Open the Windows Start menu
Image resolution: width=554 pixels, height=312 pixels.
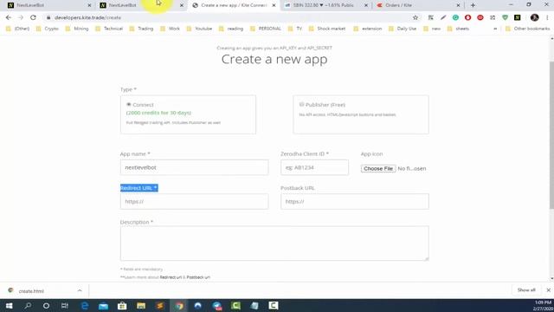pos(10,306)
